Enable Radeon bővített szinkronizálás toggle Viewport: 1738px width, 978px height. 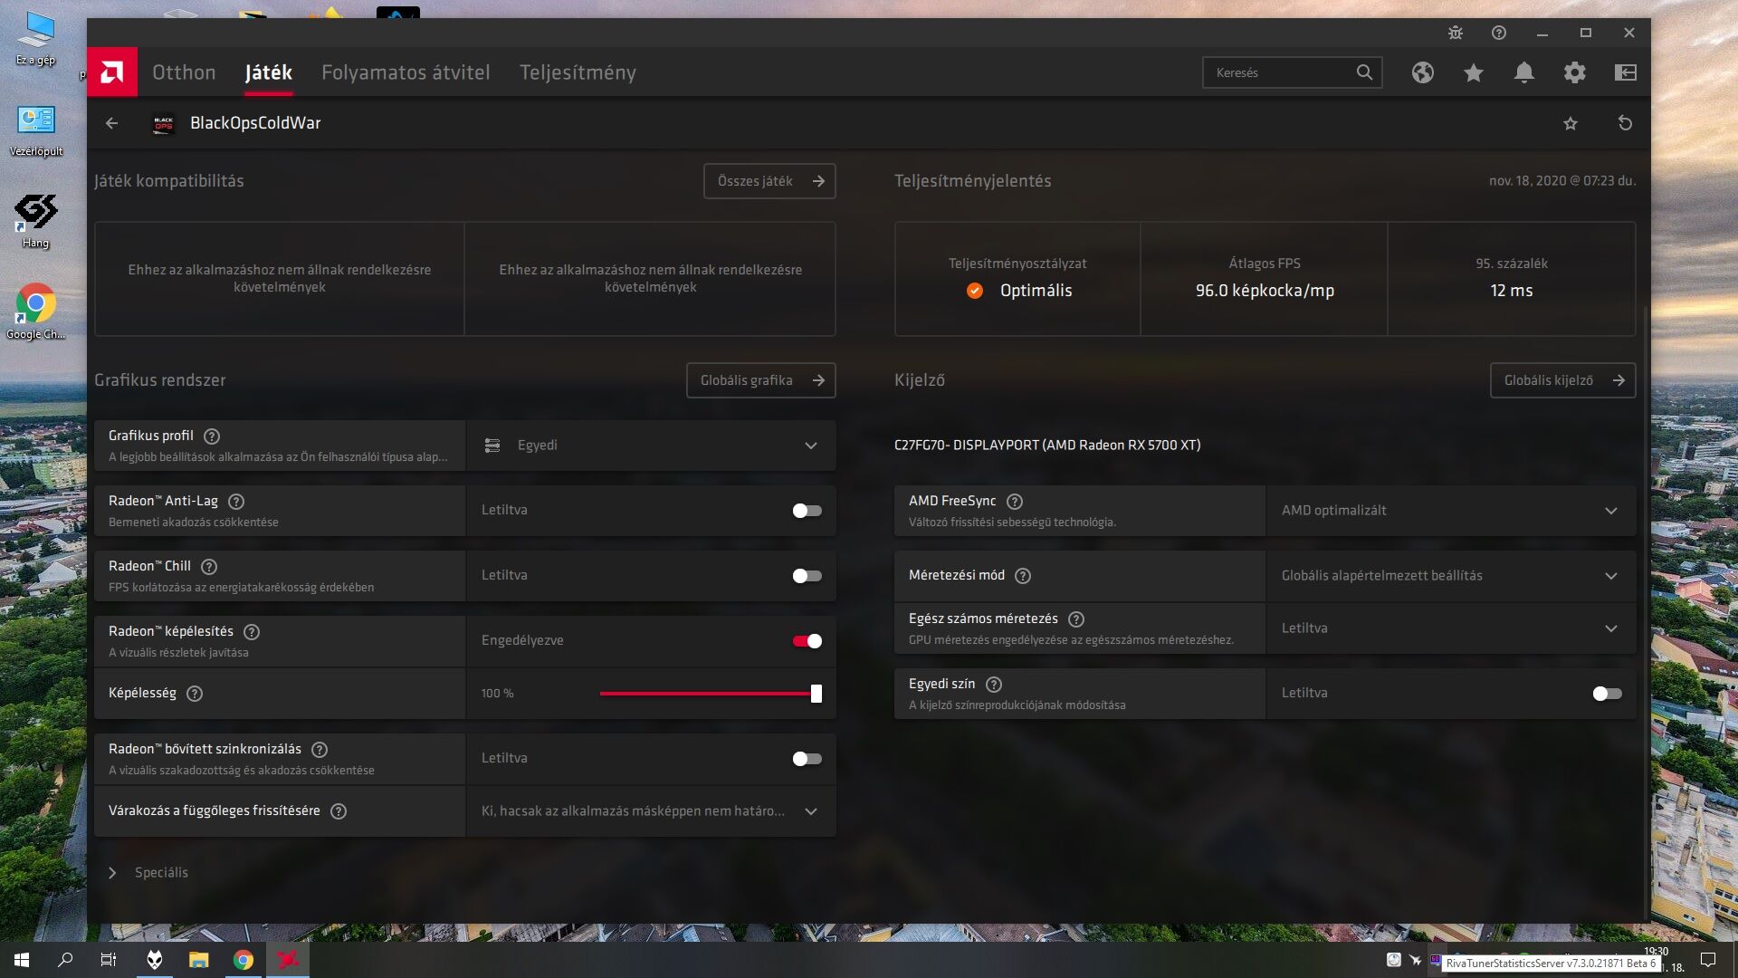(807, 759)
